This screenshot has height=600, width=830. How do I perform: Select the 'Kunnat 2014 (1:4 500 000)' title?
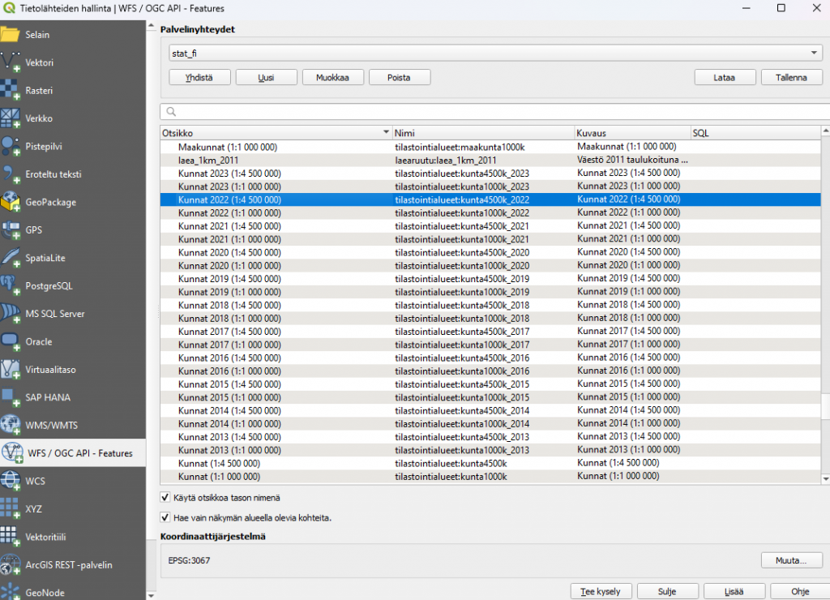(x=229, y=410)
